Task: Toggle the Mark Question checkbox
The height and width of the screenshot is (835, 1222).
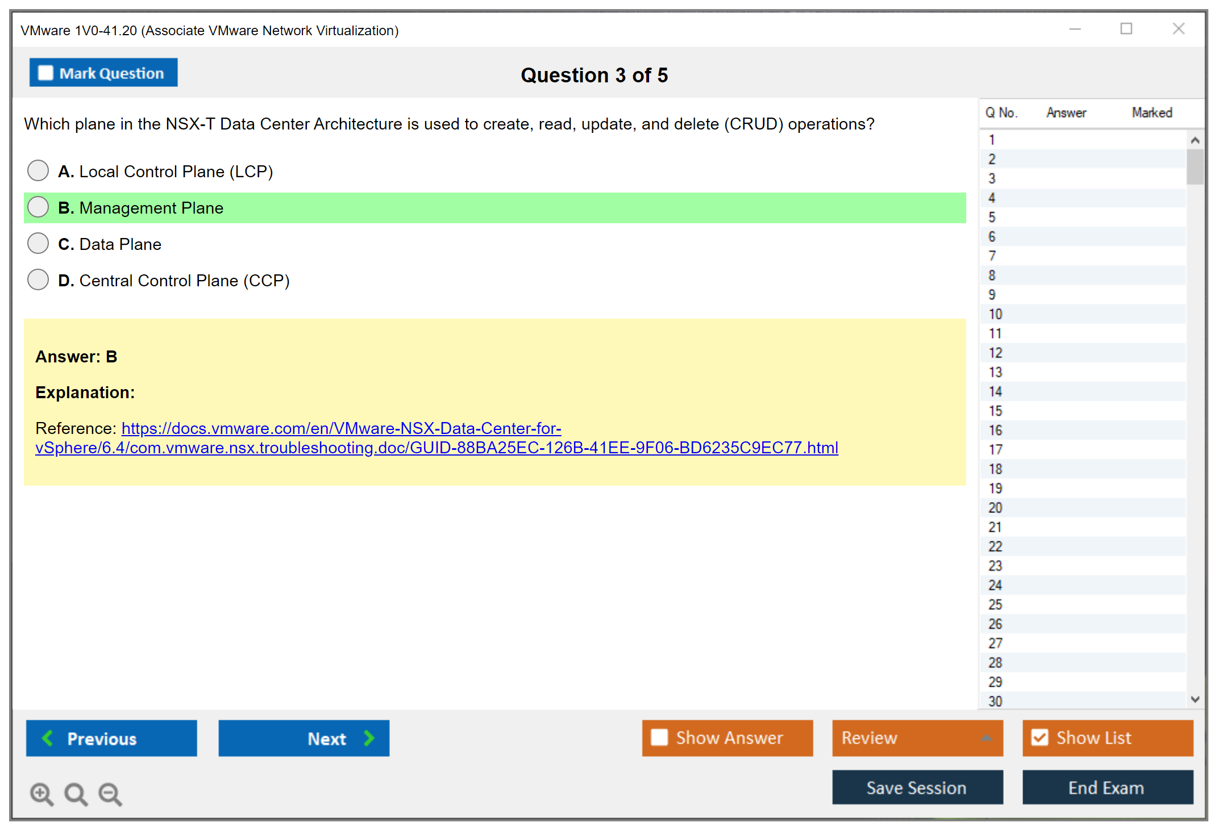Action: (x=45, y=73)
